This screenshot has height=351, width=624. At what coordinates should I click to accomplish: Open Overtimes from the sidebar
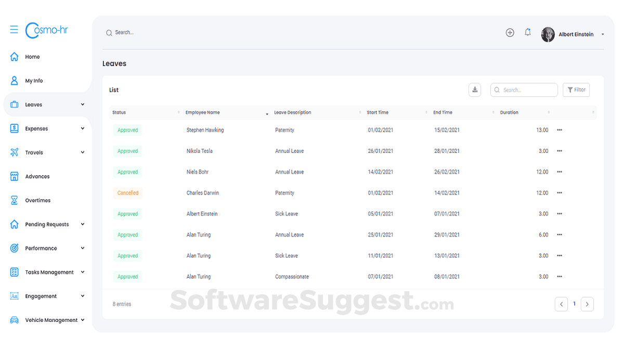point(38,200)
